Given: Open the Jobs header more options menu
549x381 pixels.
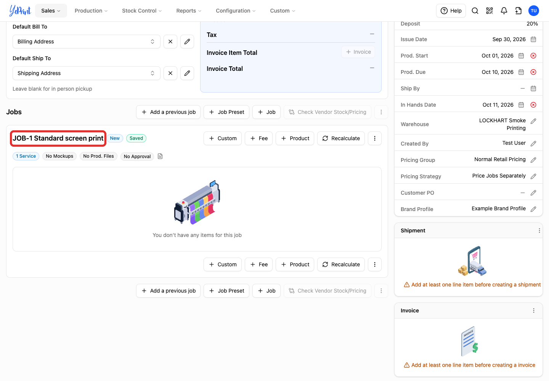Looking at the screenshot, I should [381, 112].
